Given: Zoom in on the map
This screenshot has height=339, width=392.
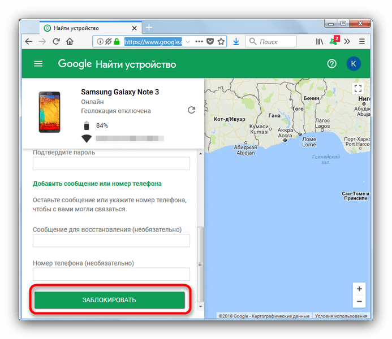Looking at the screenshot, I should (359, 289).
